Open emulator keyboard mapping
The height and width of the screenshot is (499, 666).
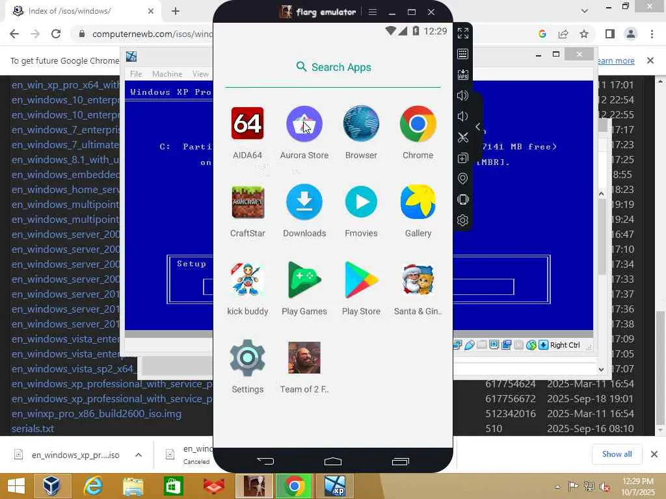[x=463, y=54]
